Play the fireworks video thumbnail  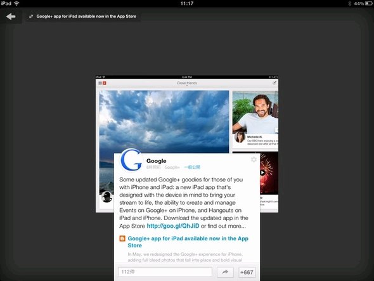click(262, 173)
